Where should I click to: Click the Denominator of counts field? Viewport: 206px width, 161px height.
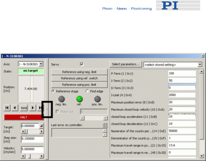(182, 138)
